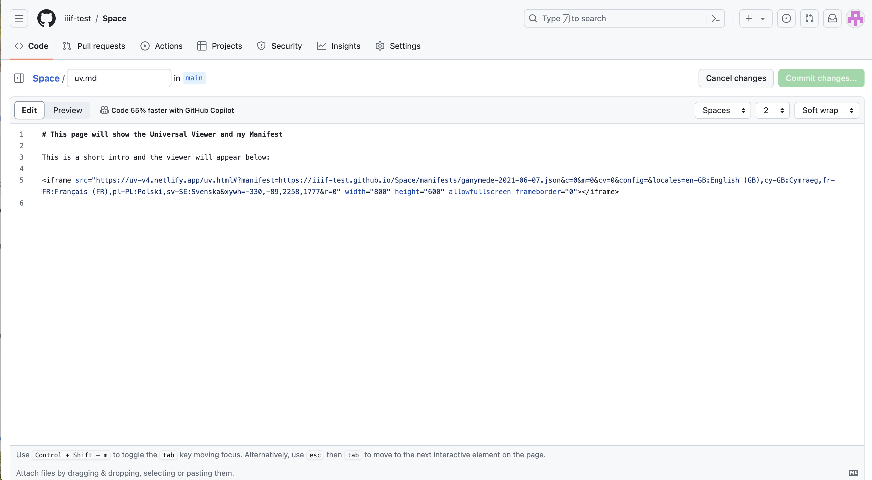Switch to the Preview tab
The width and height of the screenshot is (872, 480).
pos(67,110)
